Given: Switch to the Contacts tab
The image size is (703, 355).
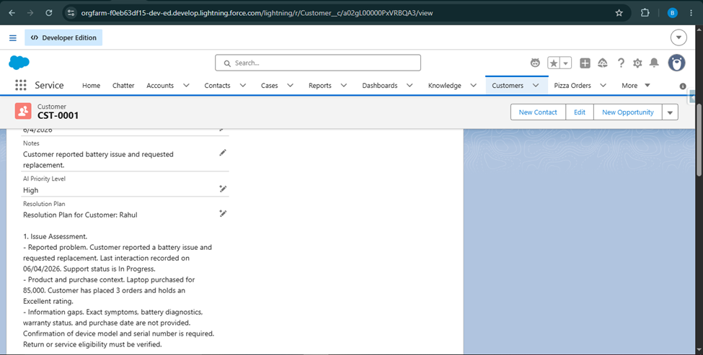Looking at the screenshot, I should 217,86.
